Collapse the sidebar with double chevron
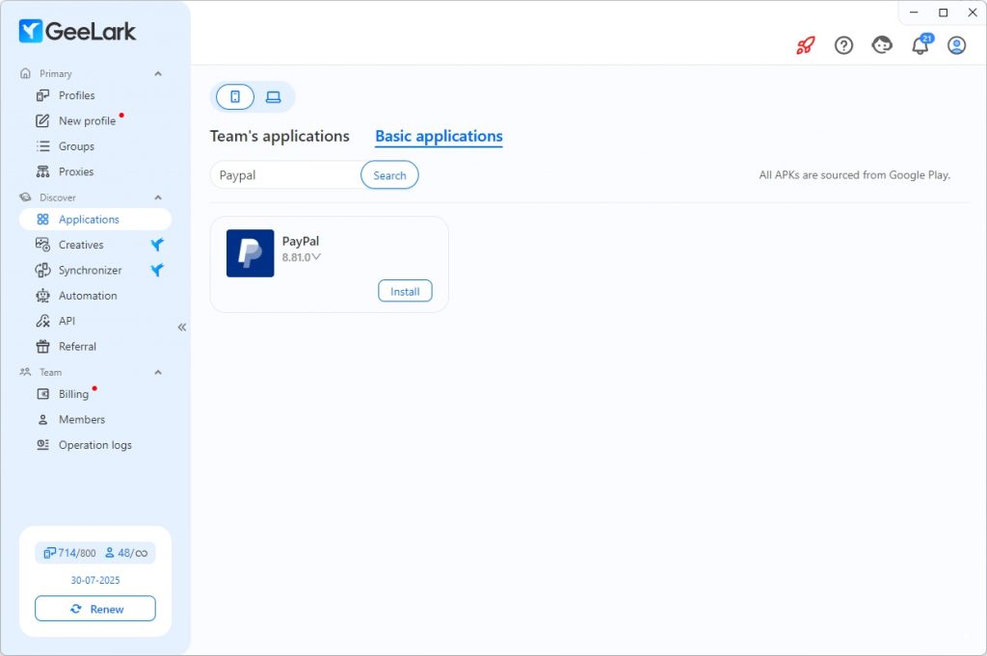Viewport: 987px width, 656px height. click(182, 328)
